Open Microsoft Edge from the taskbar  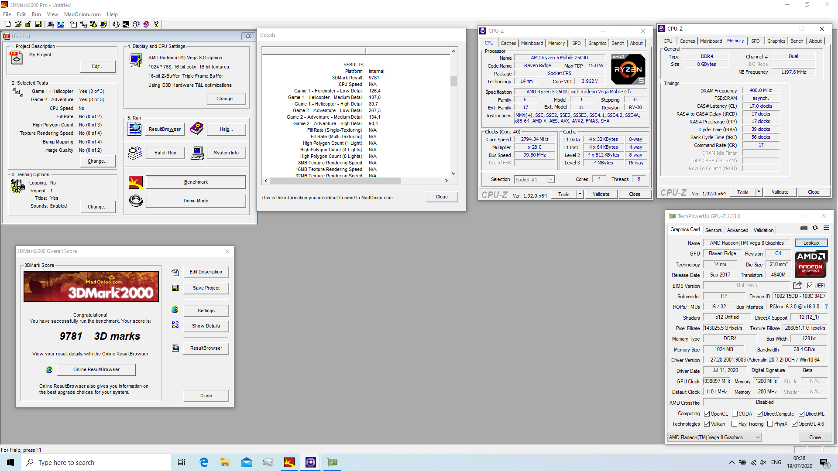click(204, 462)
